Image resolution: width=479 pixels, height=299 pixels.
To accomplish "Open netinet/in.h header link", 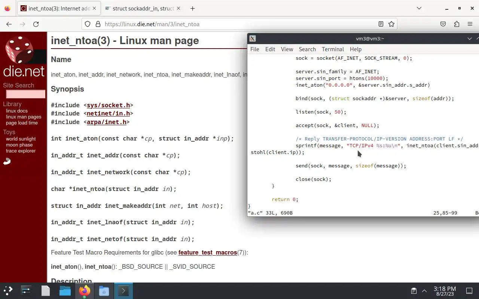I will click(108, 114).
